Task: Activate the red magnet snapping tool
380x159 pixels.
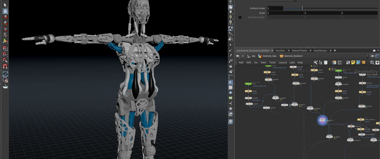Action: pyautogui.click(x=5, y=67)
